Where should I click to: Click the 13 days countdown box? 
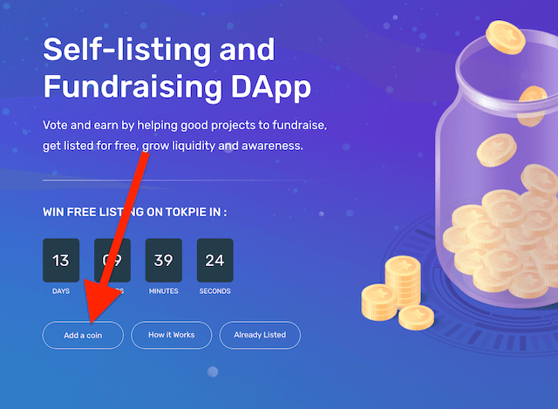point(61,260)
